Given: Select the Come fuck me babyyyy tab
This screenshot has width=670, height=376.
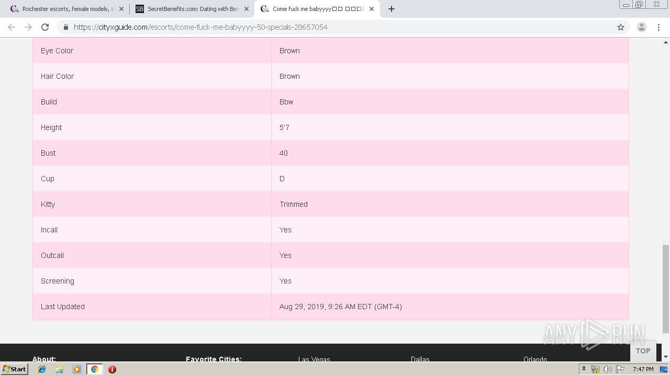Looking at the screenshot, I should click(317, 9).
